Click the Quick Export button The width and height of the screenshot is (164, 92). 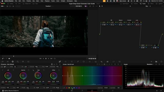pyautogui.click(x=124, y=4)
